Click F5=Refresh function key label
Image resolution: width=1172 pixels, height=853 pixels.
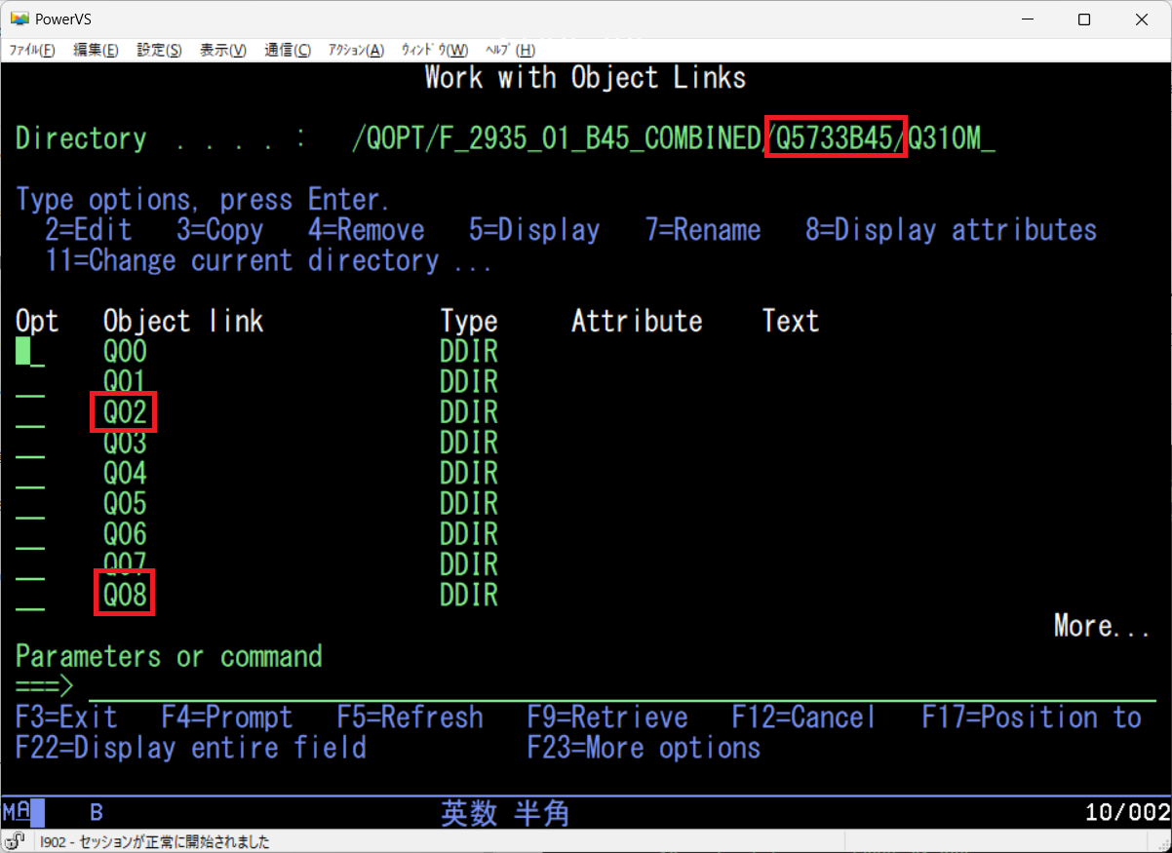410,717
